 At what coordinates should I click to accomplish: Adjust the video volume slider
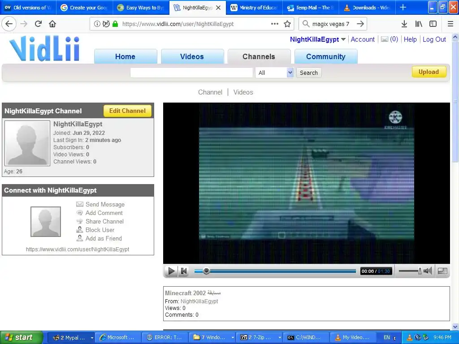point(410,271)
